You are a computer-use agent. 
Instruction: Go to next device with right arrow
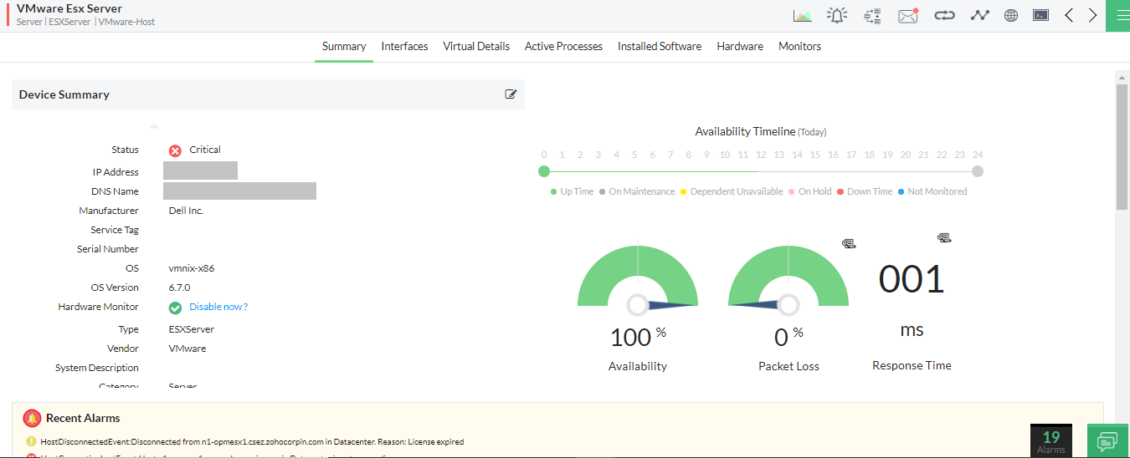click(1092, 15)
